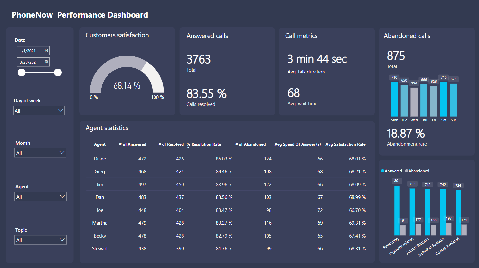Click the 68.14 % satisfaction gauge value

click(127, 85)
